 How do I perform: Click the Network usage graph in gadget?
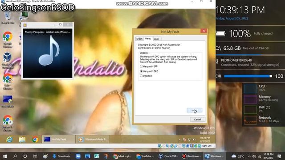point(250,120)
